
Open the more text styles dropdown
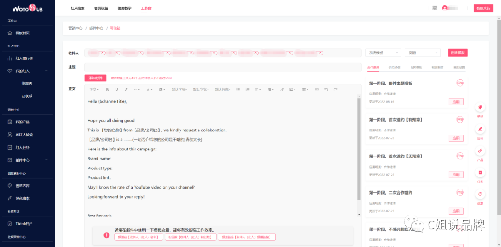[136, 90]
